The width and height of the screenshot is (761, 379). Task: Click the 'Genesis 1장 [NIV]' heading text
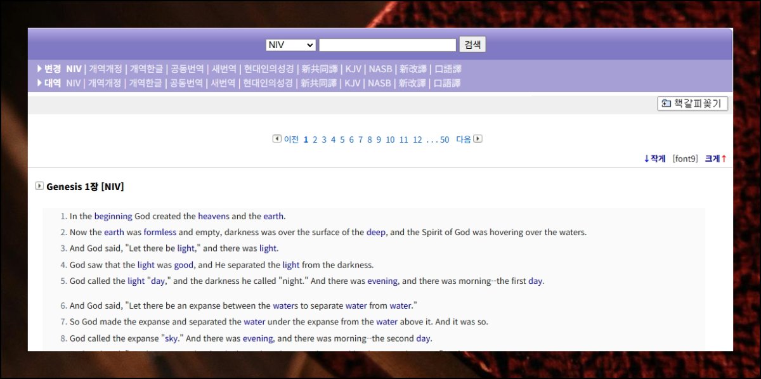pos(85,186)
